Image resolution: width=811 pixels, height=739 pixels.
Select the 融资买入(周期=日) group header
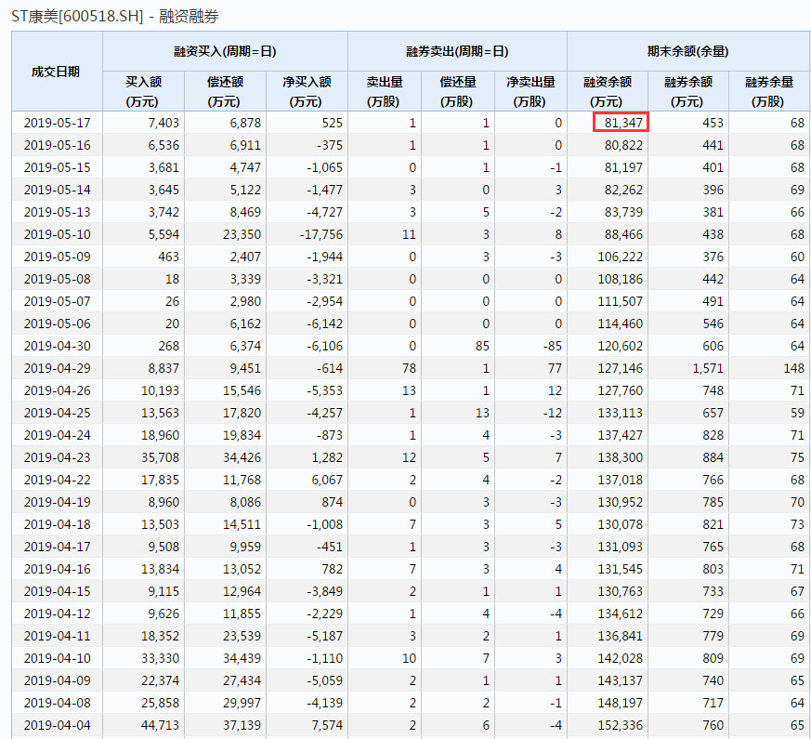(225, 52)
